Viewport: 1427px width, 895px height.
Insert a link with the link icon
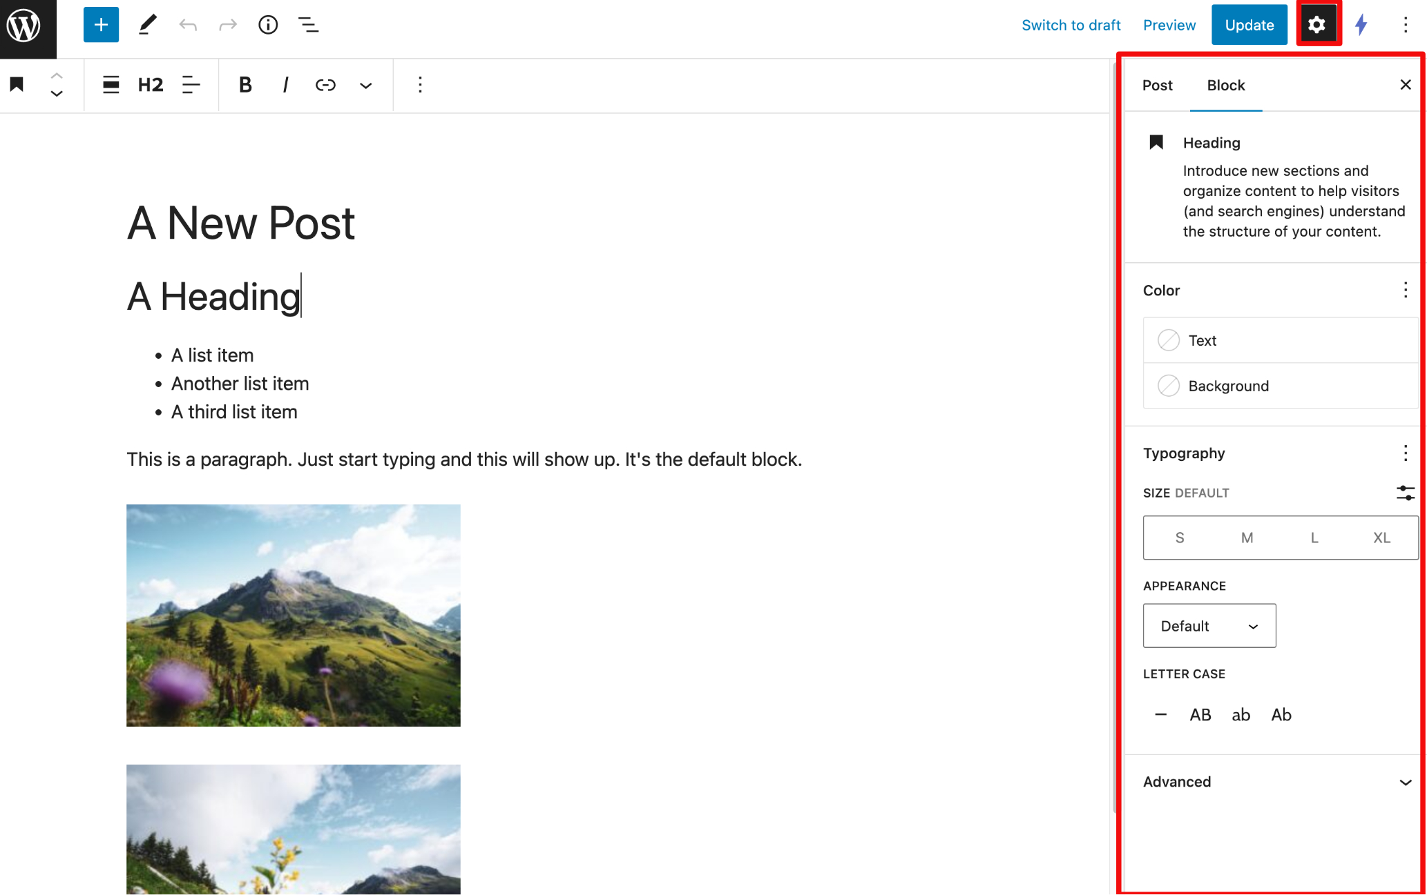tap(325, 85)
